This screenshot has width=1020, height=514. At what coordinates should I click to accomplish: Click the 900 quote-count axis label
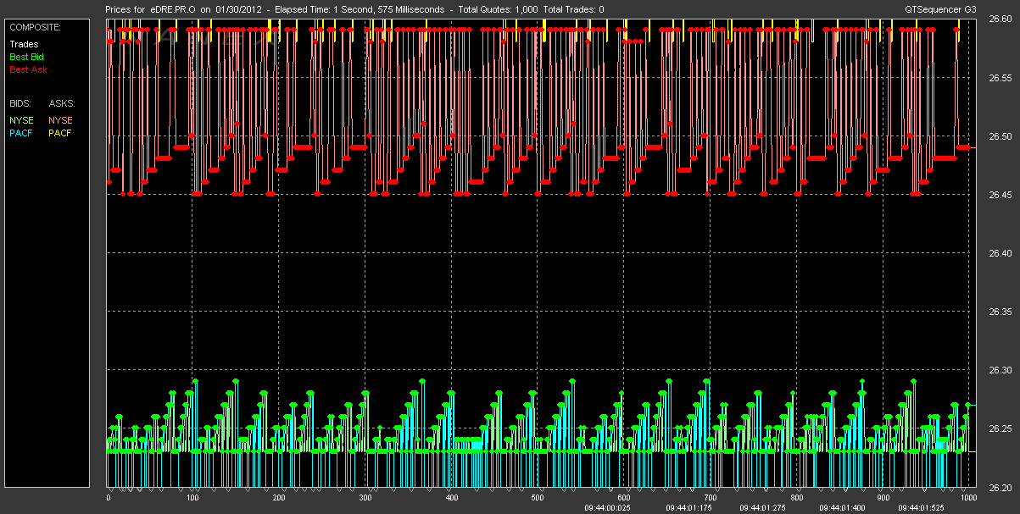tap(883, 498)
